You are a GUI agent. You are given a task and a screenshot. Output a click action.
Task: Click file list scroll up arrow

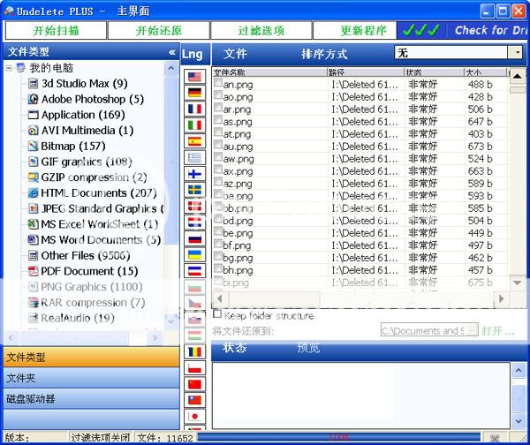[x=517, y=76]
